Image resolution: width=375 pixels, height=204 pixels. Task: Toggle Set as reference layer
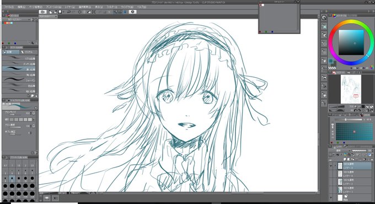(341, 155)
